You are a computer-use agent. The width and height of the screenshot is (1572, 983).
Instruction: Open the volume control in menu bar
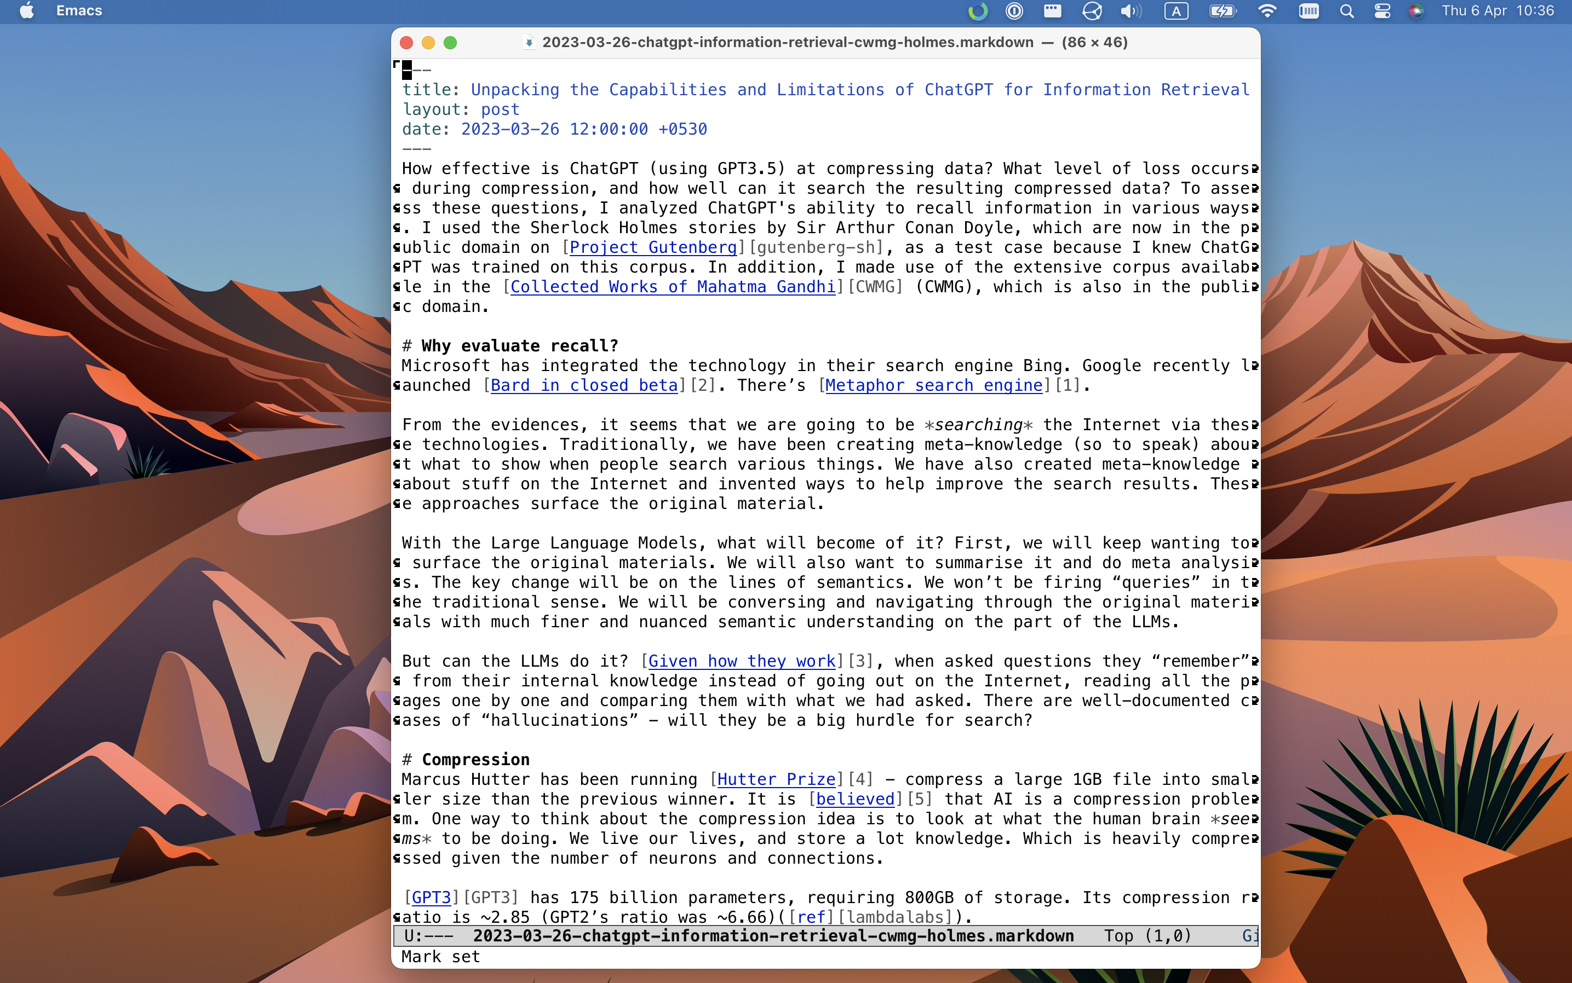(1131, 11)
